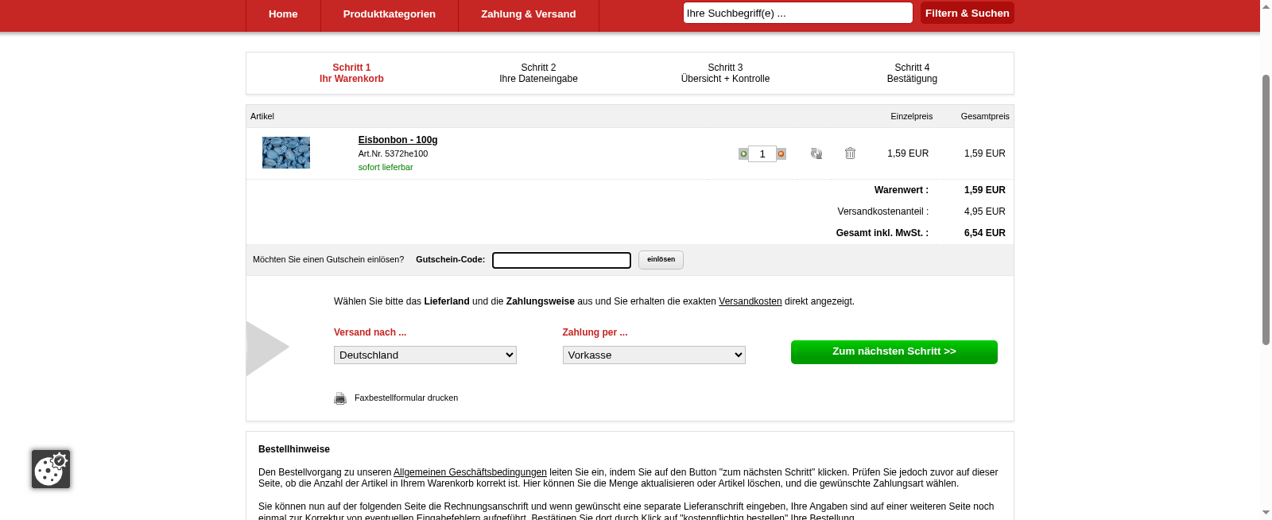Open the Versandkosten link
This screenshot has width=1272, height=520.
click(750, 301)
